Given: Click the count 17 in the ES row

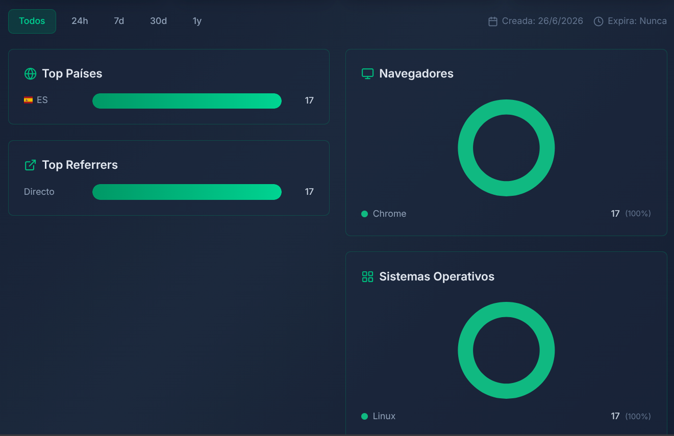Looking at the screenshot, I should (x=309, y=101).
